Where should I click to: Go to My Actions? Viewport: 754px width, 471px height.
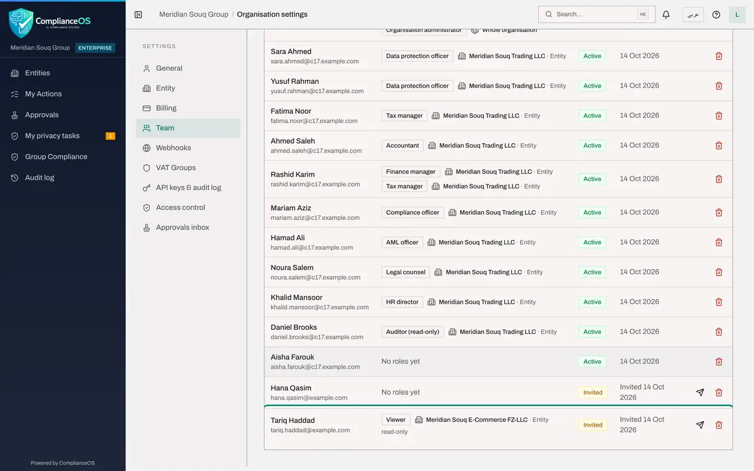coord(62,94)
